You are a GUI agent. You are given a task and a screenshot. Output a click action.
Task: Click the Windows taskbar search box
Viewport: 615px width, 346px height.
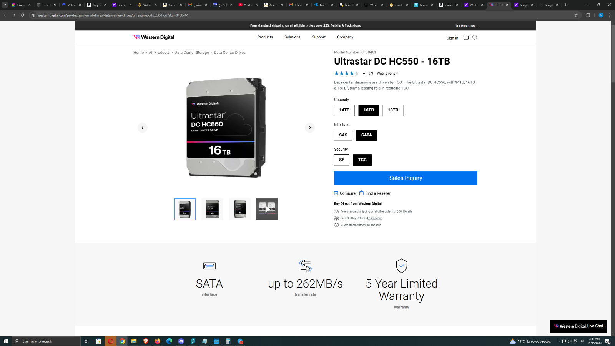(47, 341)
